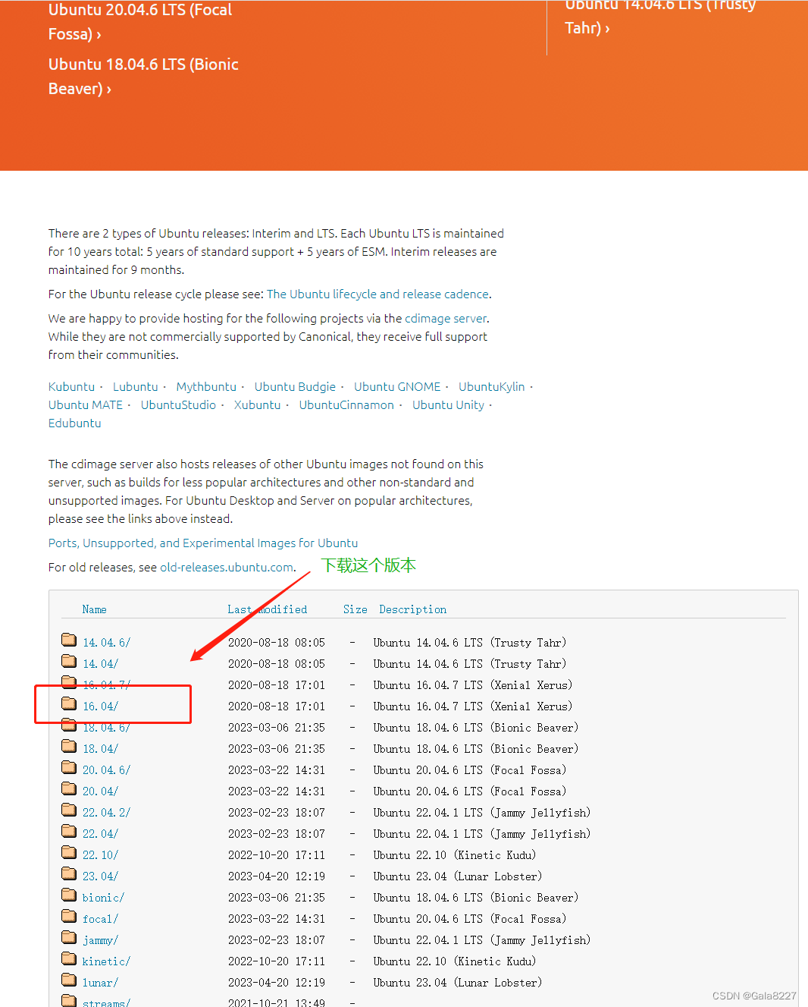Open The Ubuntu lifecycle and release cadence link
The width and height of the screenshot is (808, 1007).
pyautogui.click(x=377, y=294)
